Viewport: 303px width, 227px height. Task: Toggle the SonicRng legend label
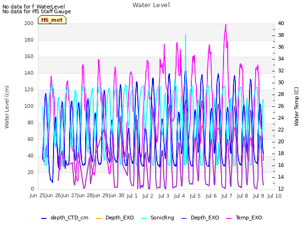coord(162,218)
